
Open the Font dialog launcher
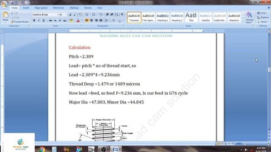81,26
